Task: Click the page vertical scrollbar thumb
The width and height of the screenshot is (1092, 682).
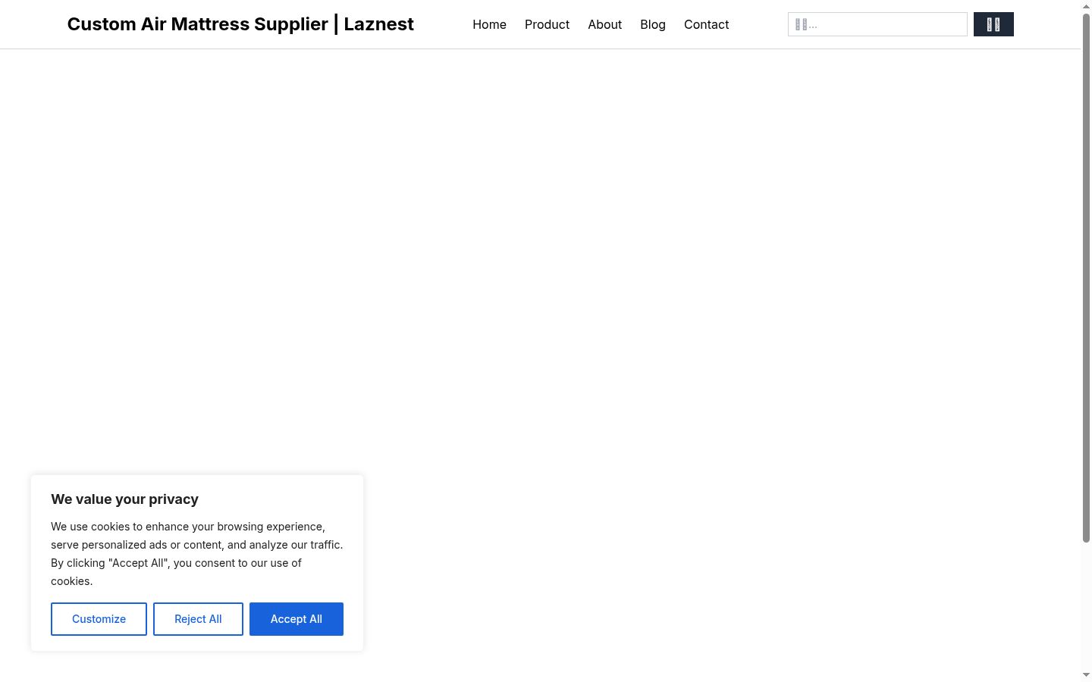Action: coord(1086,277)
